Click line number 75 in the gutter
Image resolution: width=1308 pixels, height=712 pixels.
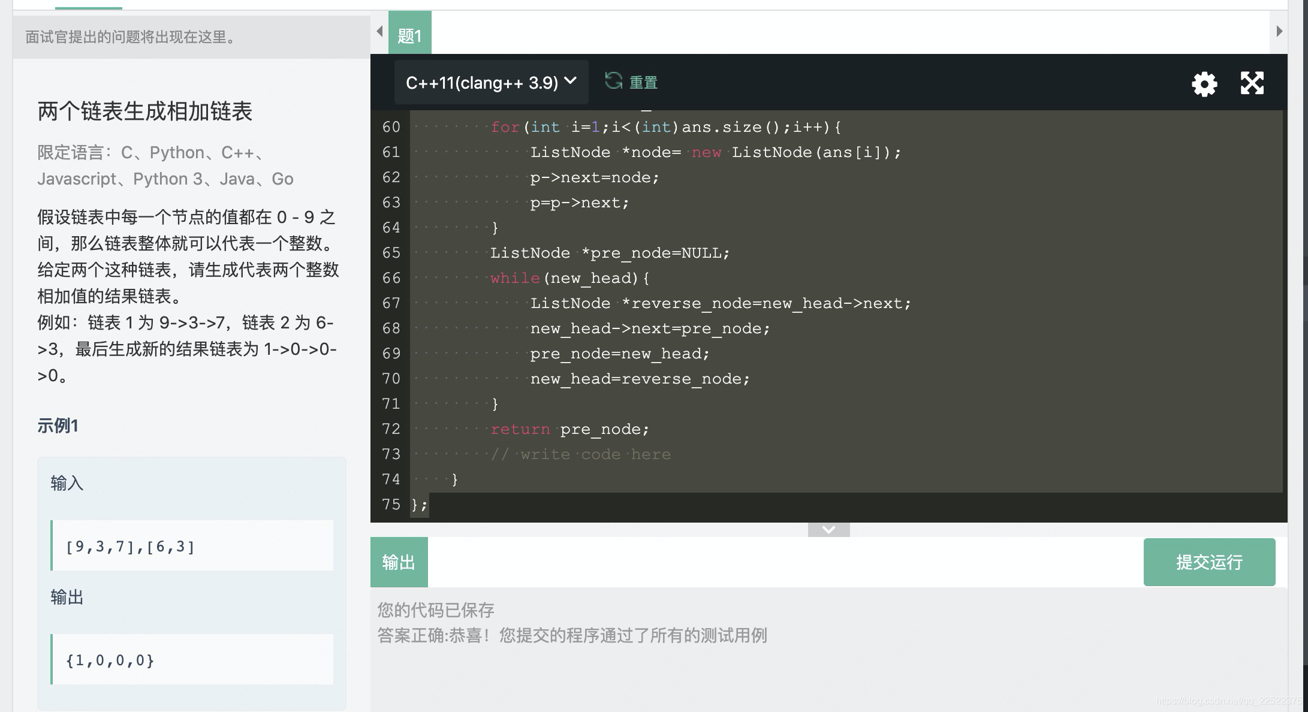pyautogui.click(x=391, y=505)
